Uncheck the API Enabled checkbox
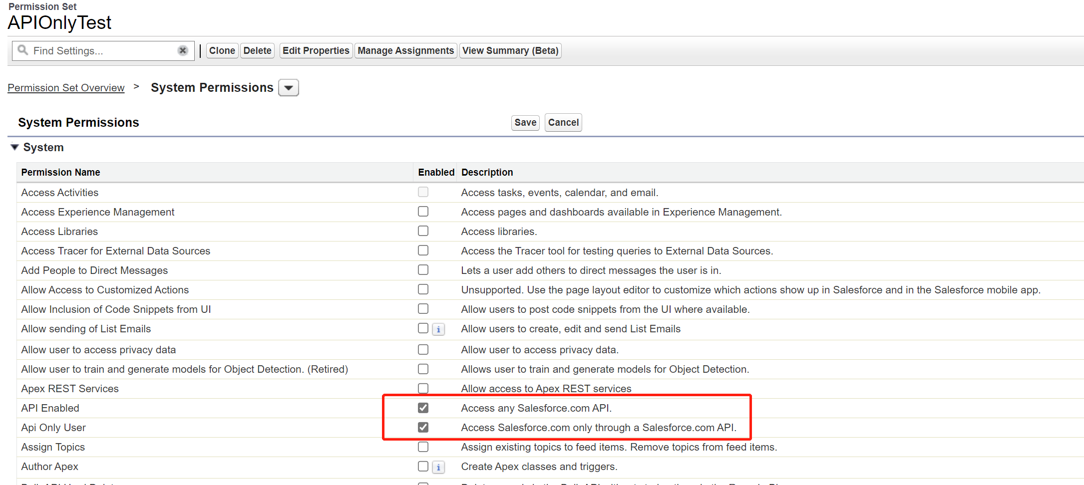This screenshot has width=1084, height=485. 423,408
